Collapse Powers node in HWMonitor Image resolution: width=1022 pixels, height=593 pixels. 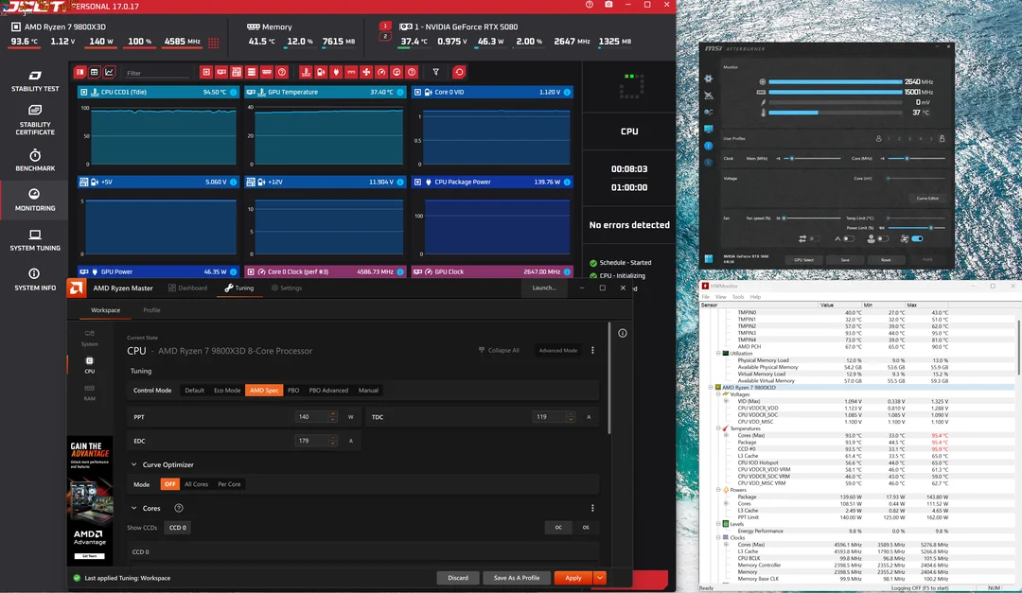718,490
